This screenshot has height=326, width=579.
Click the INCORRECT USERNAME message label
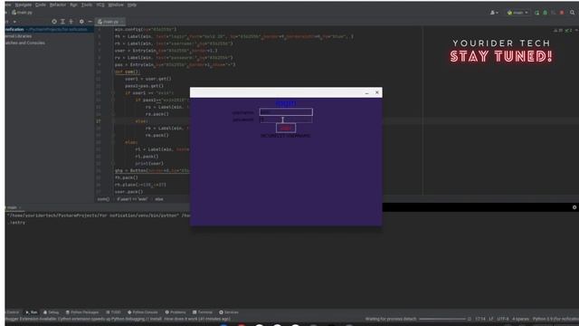coord(286,136)
